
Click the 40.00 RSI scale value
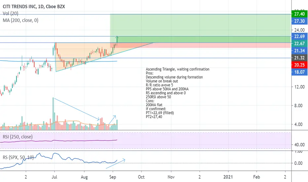299,145
